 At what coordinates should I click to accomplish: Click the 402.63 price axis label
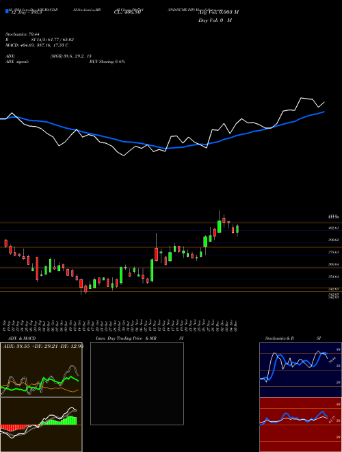click(334, 228)
